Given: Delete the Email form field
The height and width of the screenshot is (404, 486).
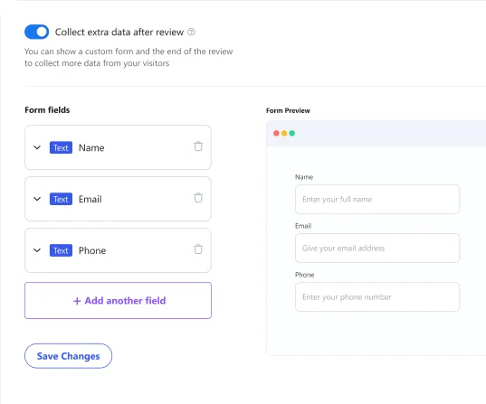Looking at the screenshot, I should point(198,198).
